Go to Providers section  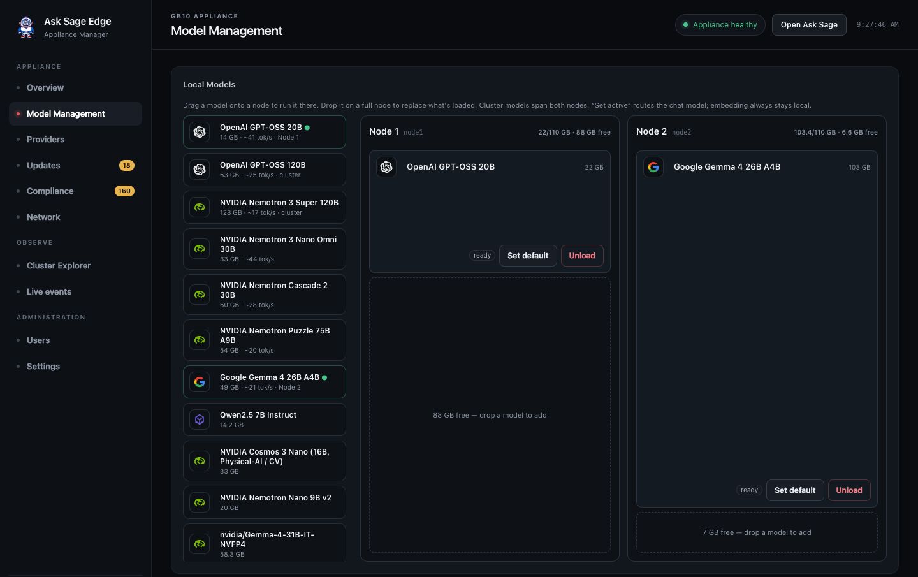[75, 140]
